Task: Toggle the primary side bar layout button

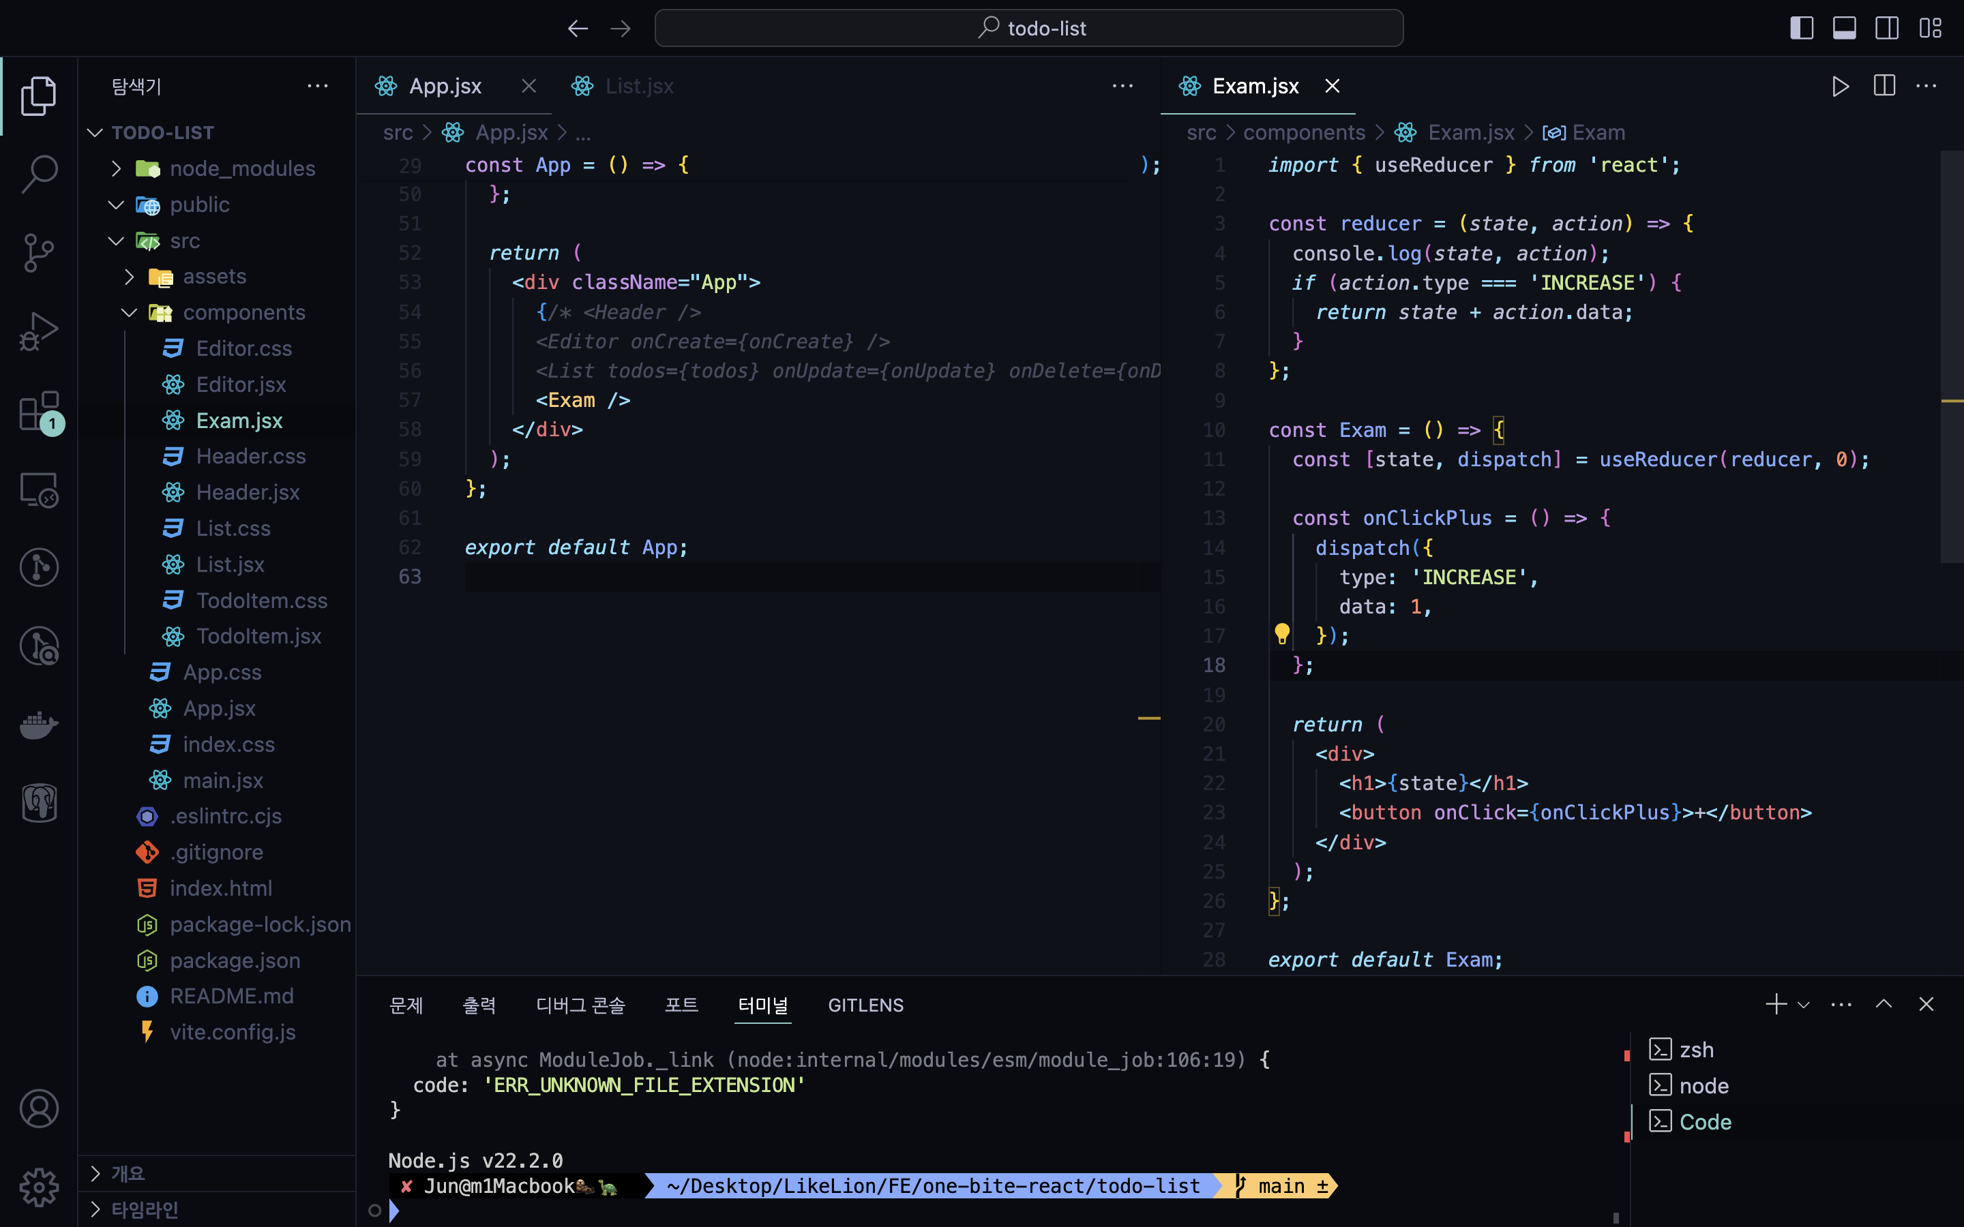Action: point(1801,29)
